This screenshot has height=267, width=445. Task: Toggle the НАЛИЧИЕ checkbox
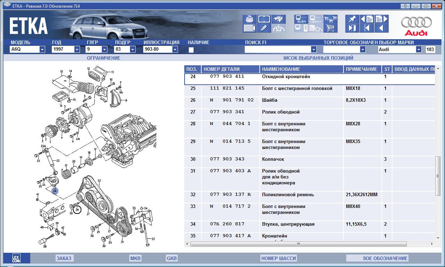191,50
